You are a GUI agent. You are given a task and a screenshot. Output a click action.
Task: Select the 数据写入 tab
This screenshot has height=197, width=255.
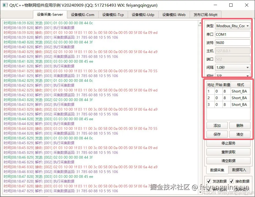click(x=239, y=170)
